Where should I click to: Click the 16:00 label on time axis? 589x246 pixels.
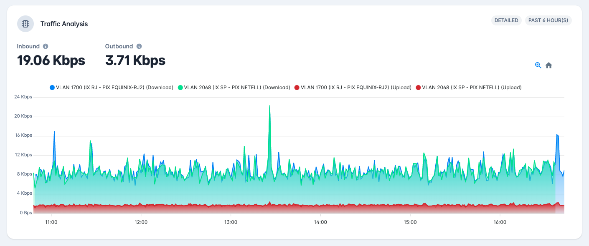tap(500, 222)
